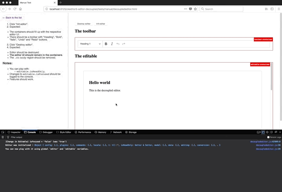Click the element picker icon in devtools
This screenshot has width=282, height=192.
[3, 132]
